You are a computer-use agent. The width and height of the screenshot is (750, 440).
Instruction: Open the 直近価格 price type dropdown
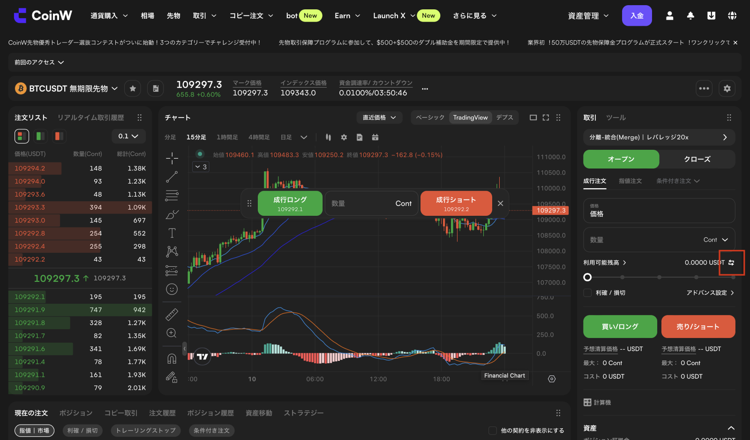(x=379, y=117)
